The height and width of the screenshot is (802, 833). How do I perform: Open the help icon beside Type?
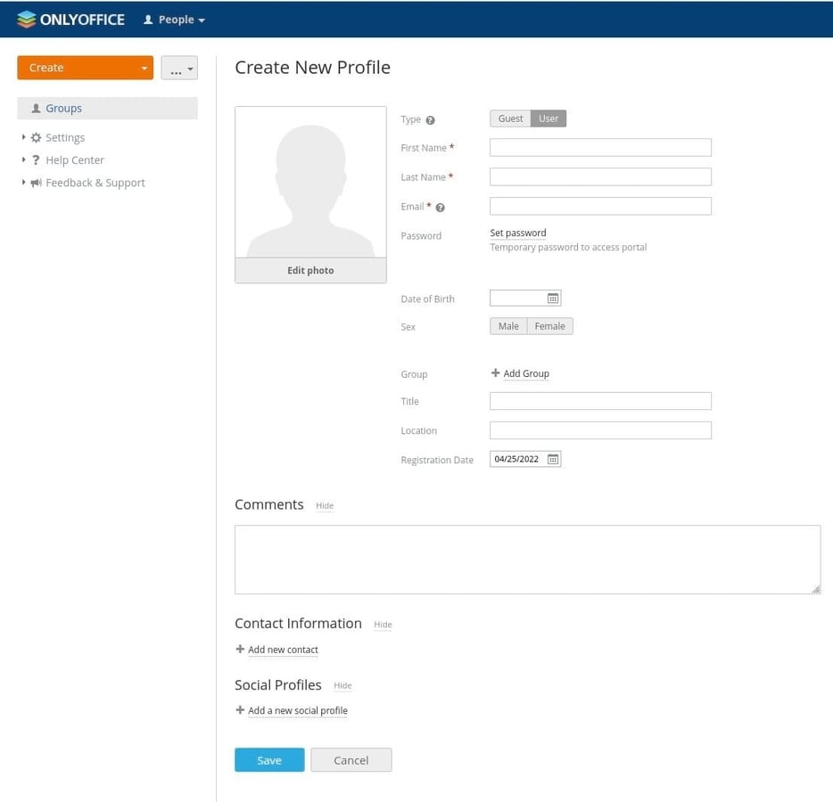[x=432, y=118]
